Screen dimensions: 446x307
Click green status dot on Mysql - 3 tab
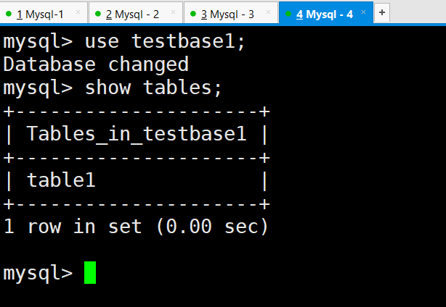193,14
